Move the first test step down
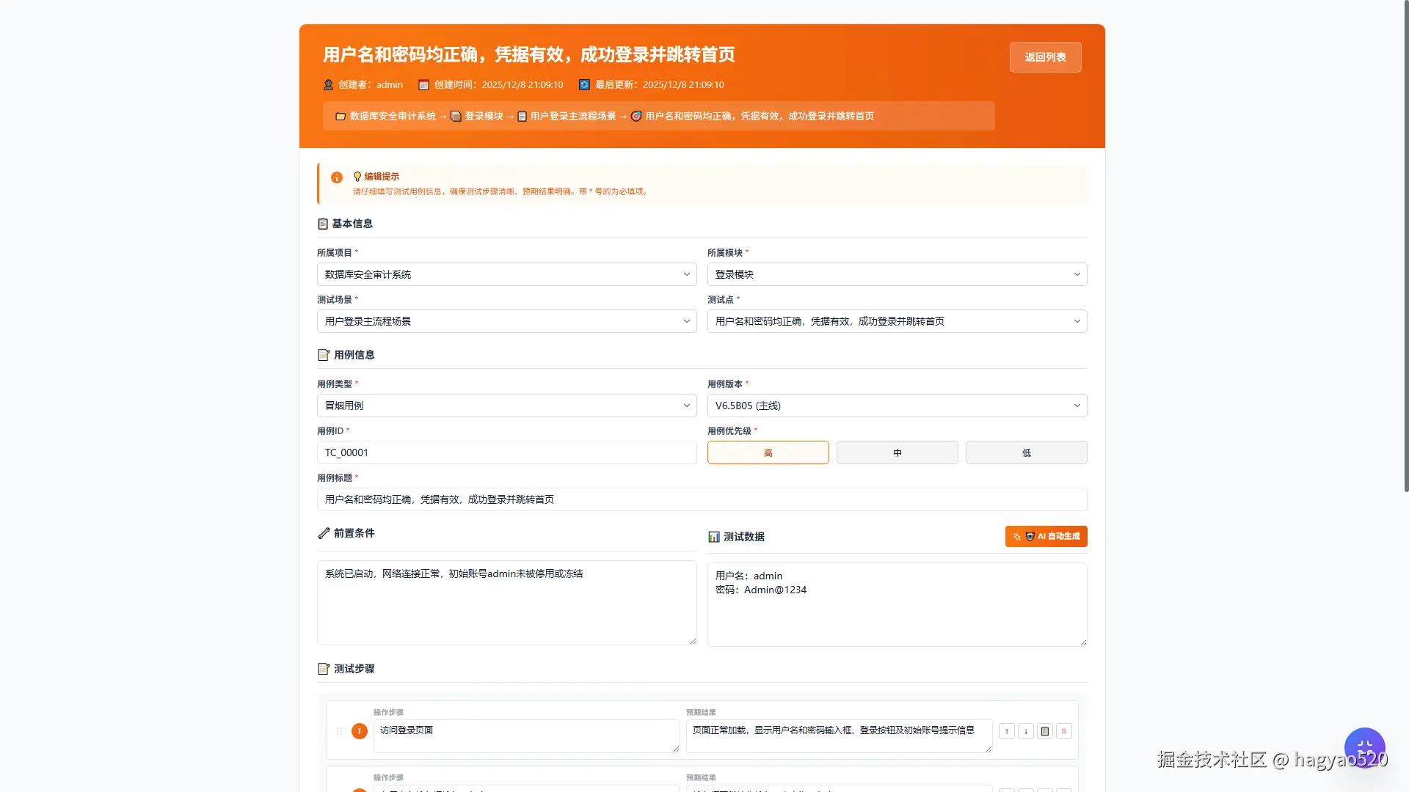The width and height of the screenshot is (1409, 792). coord(1025,731)
